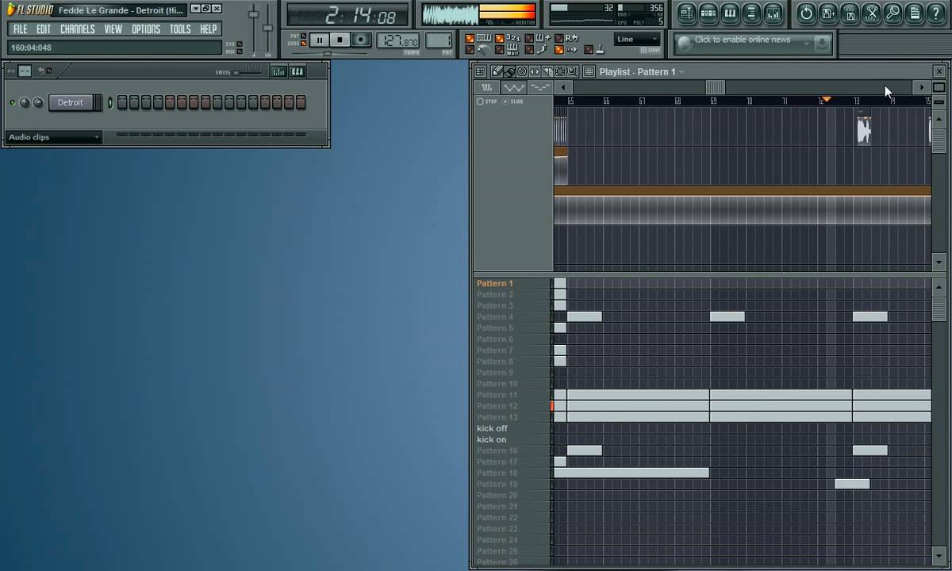Select Pattern 1 in the pattern list
Image resolution: width=952 pixels, height=571 pixels.
pos(495,283)
